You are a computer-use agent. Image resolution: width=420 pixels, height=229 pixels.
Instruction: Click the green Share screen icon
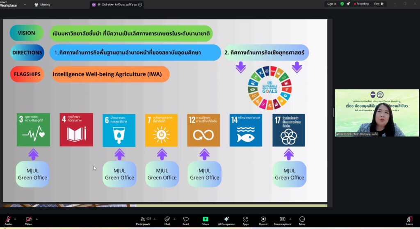pos(205,220)
